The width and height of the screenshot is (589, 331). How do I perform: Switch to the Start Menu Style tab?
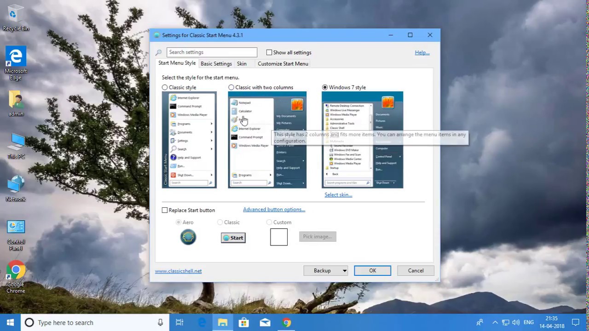(x=177, y=63)
